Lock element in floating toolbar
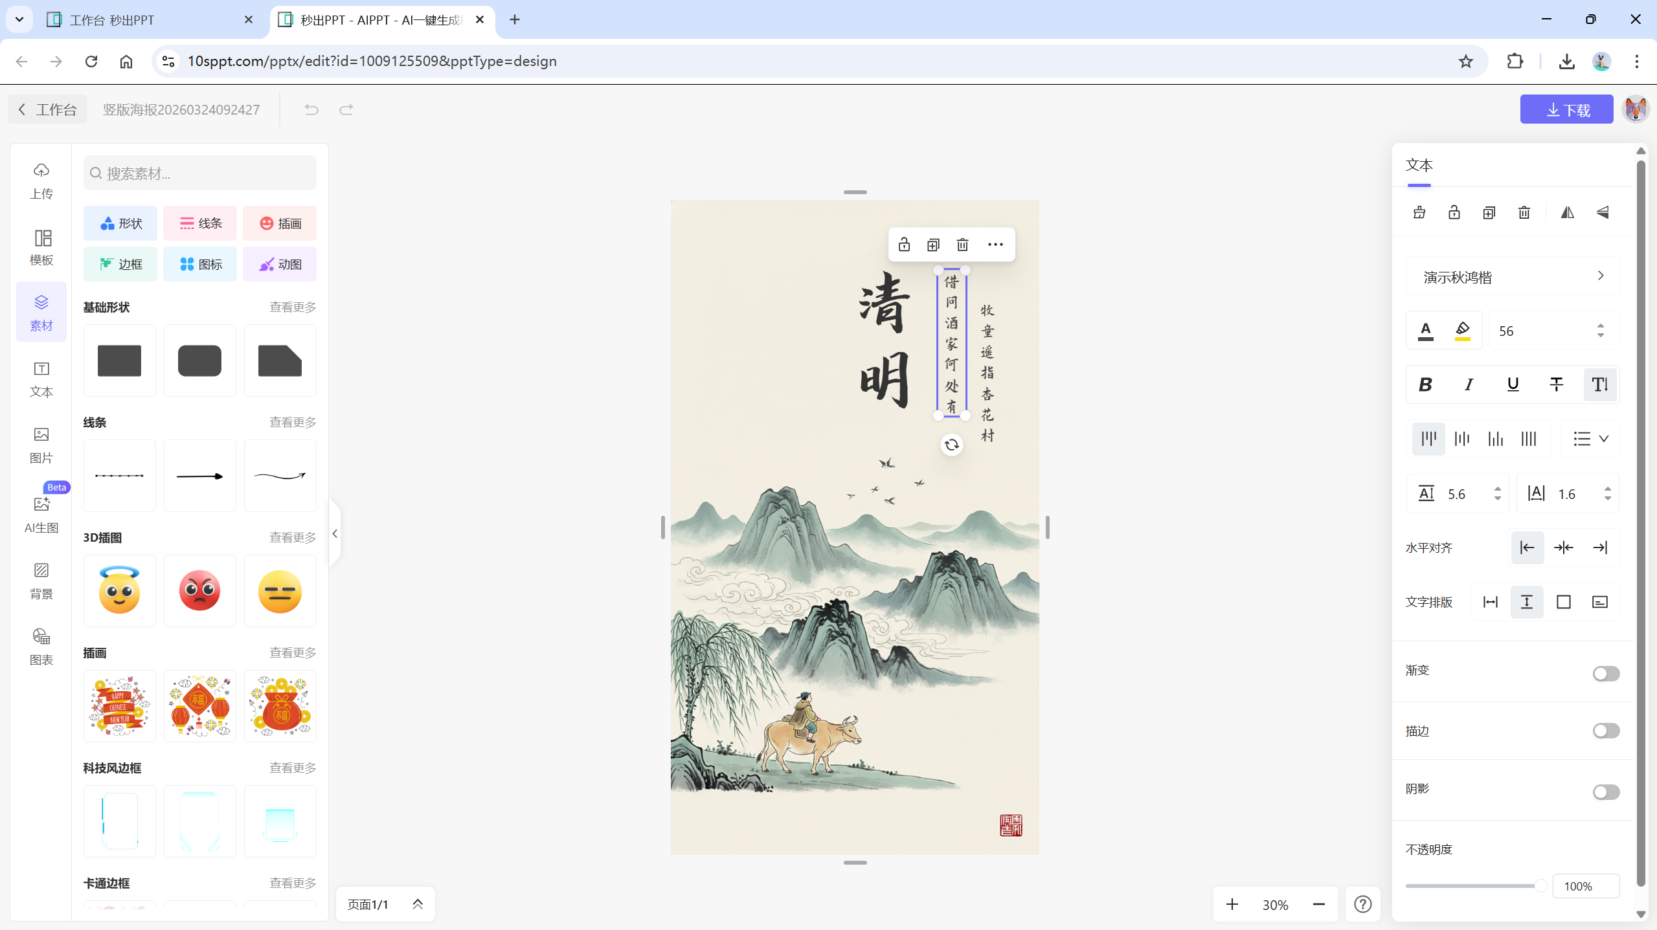The height and width of the screenshot is (930, 1657). click(x=904, y=245)
